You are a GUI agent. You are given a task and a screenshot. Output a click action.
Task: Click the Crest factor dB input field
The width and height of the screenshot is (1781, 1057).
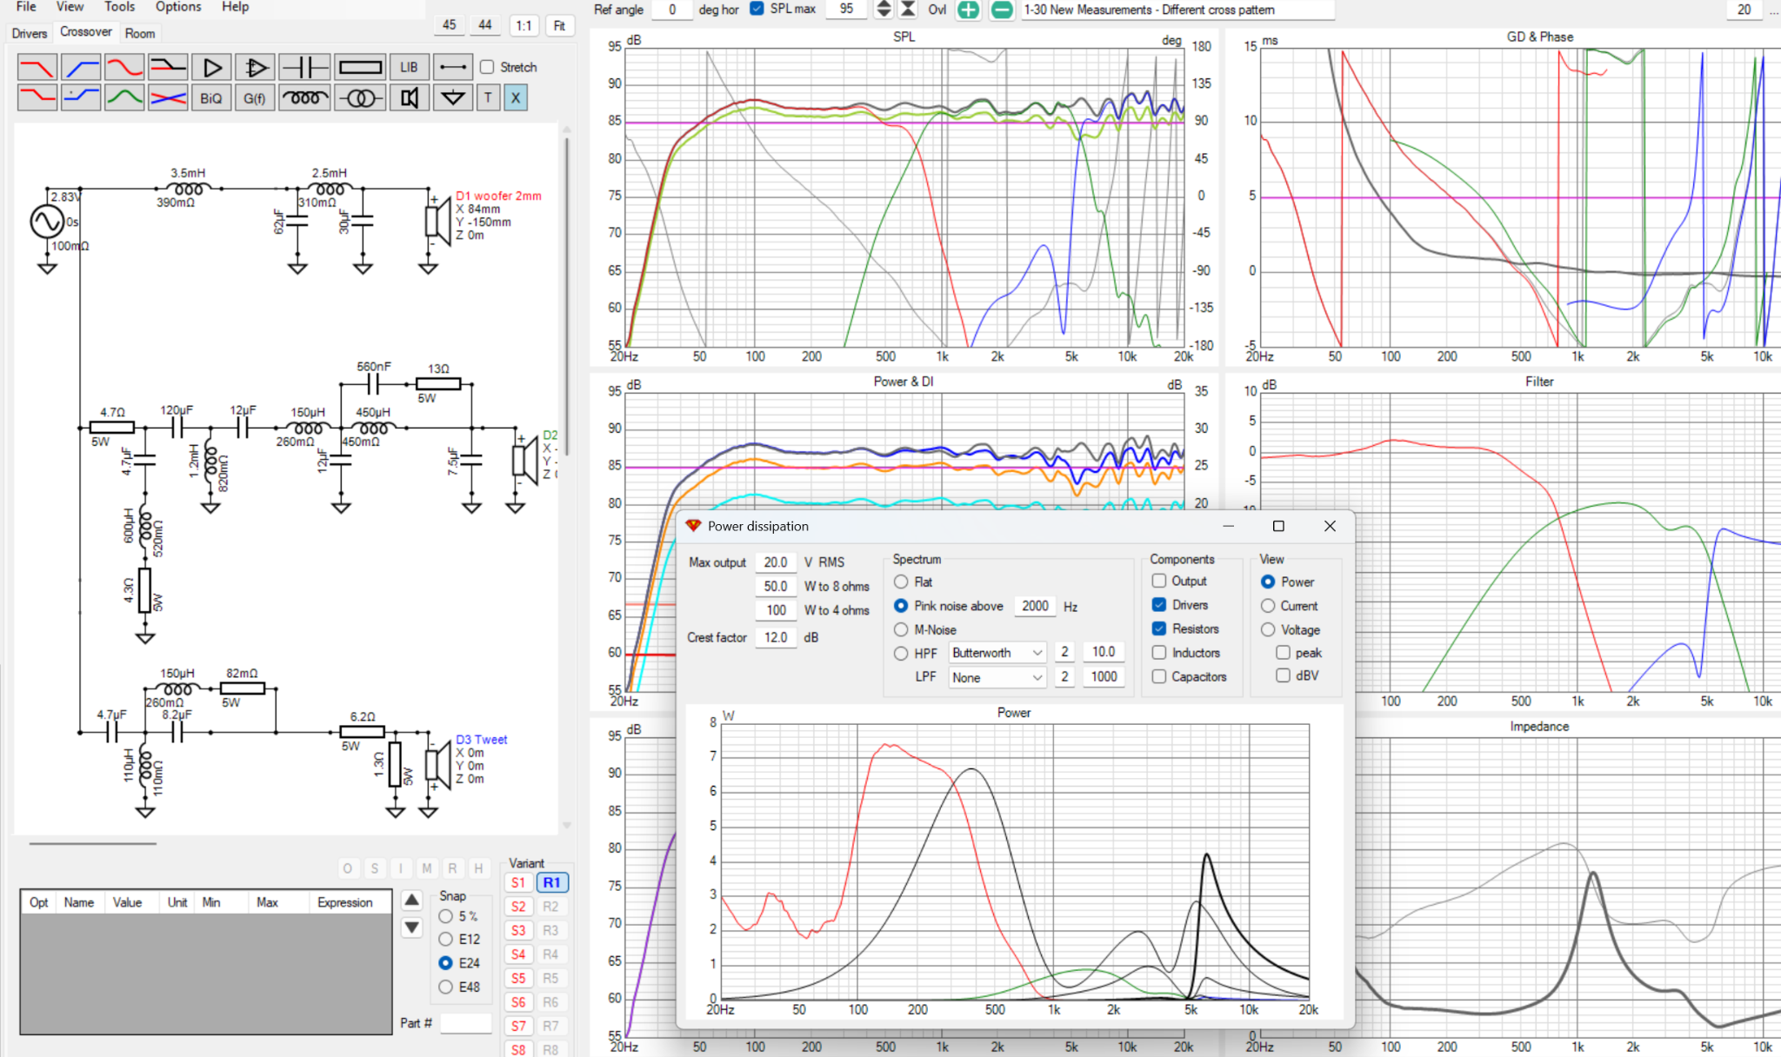[776, 637]
